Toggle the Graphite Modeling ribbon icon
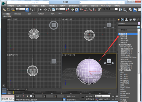 (135, 10)
